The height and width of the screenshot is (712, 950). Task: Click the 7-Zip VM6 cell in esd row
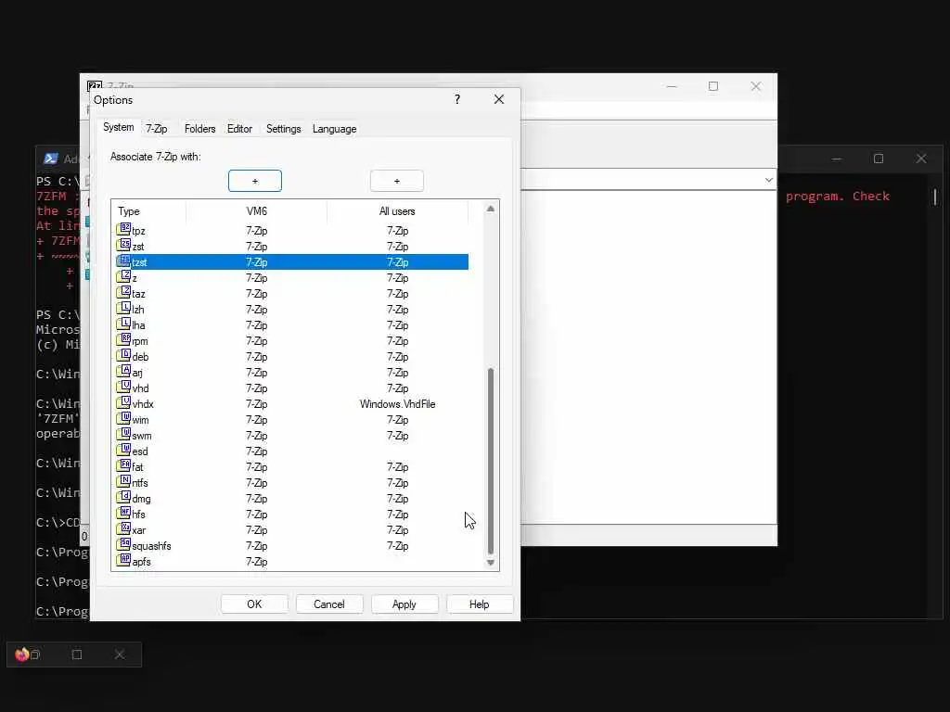(x=256, y=451)
